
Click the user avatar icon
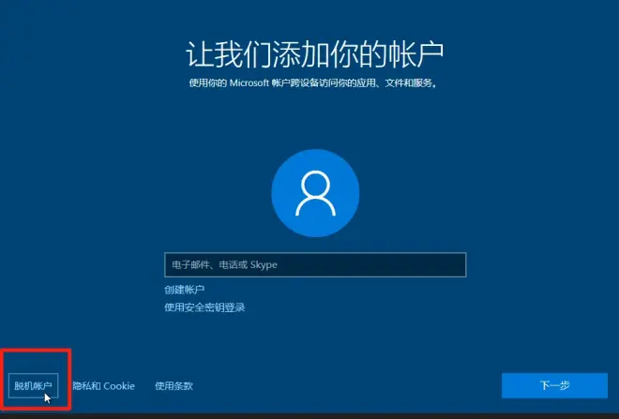point(315,193)
